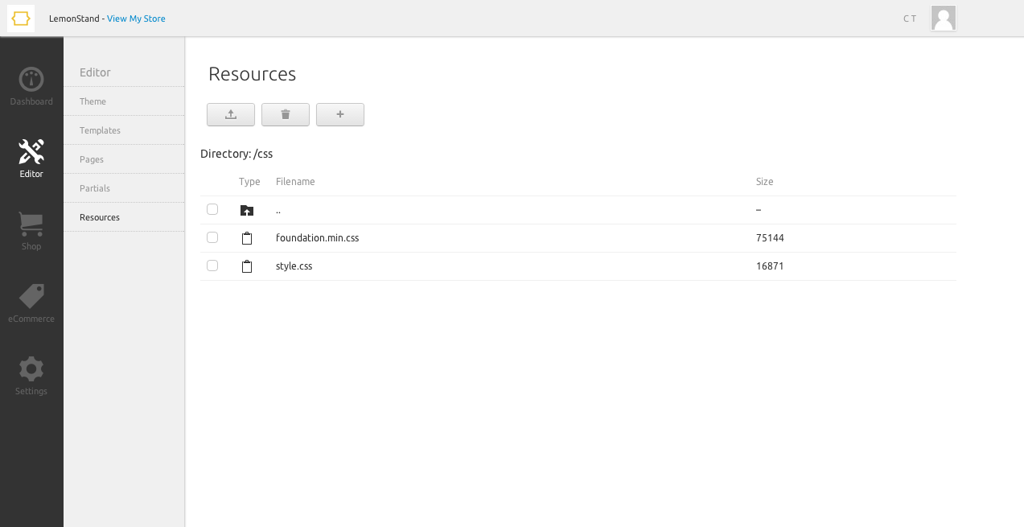
Task: Open the Partials menu item
Action: click(95, 188)
